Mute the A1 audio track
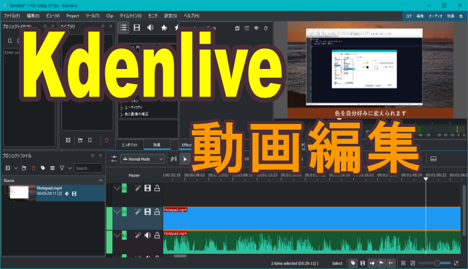 [147, 236]
